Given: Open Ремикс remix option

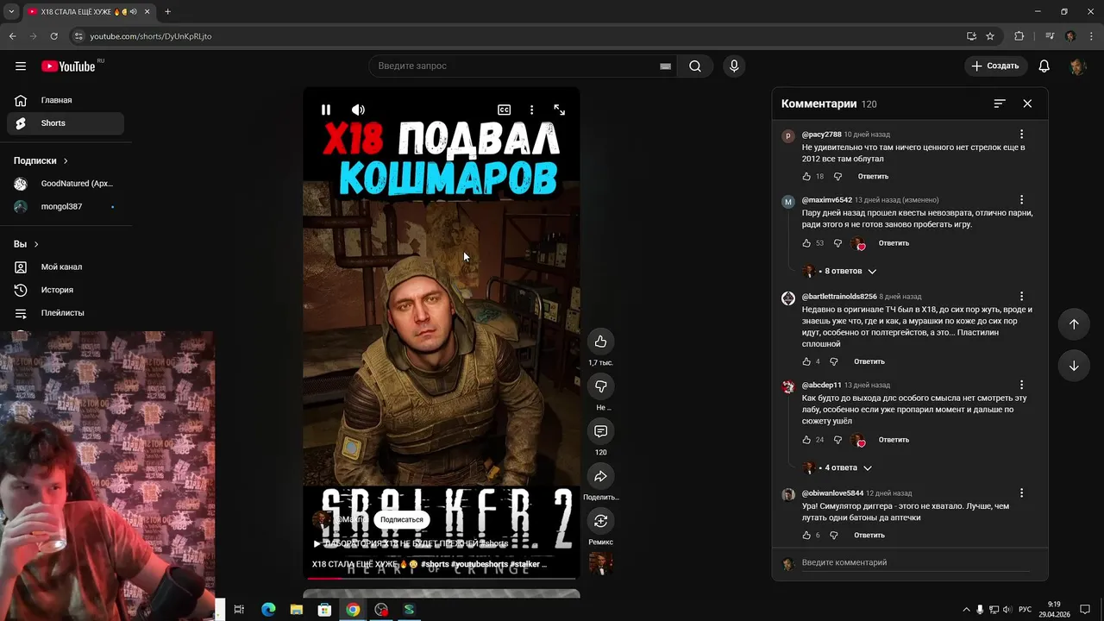Looking at the screenshot, I should pos(601,521).
